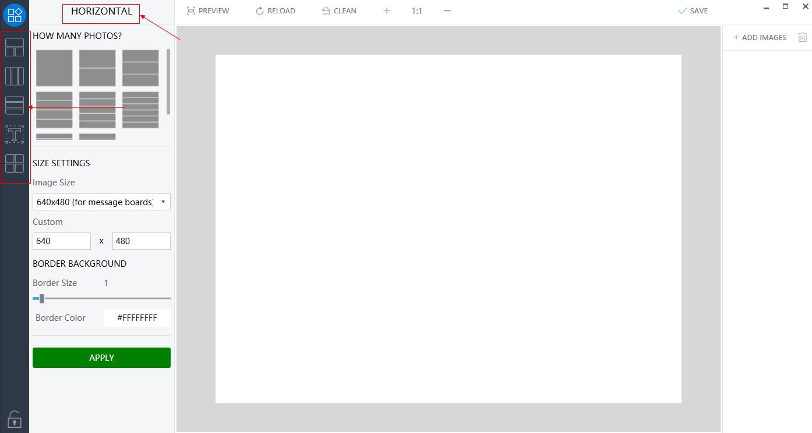Select the grid layout sidebar icon
Image resolution: width=812 pixels, height=433 pixels.
point(15,163)
